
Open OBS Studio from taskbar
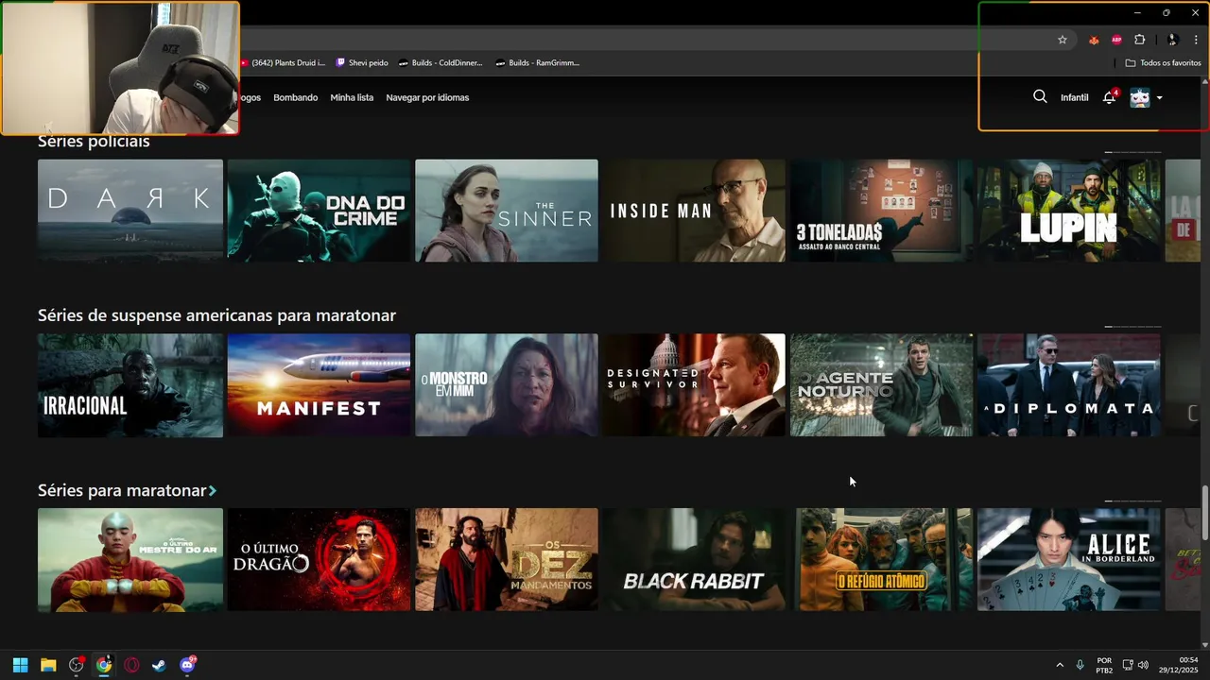tap(77, 665)
